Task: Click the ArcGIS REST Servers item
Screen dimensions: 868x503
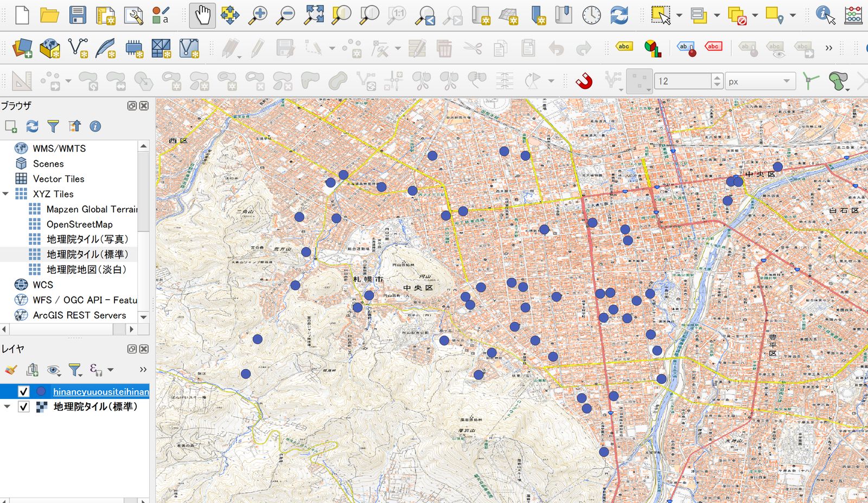Action: pyautogui.click(x=79, y=315)
